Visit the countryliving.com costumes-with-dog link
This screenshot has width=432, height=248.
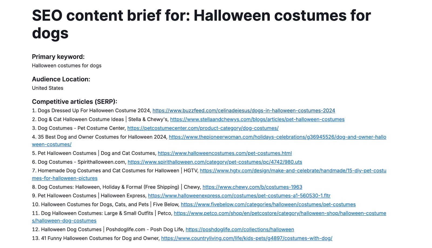247,238
